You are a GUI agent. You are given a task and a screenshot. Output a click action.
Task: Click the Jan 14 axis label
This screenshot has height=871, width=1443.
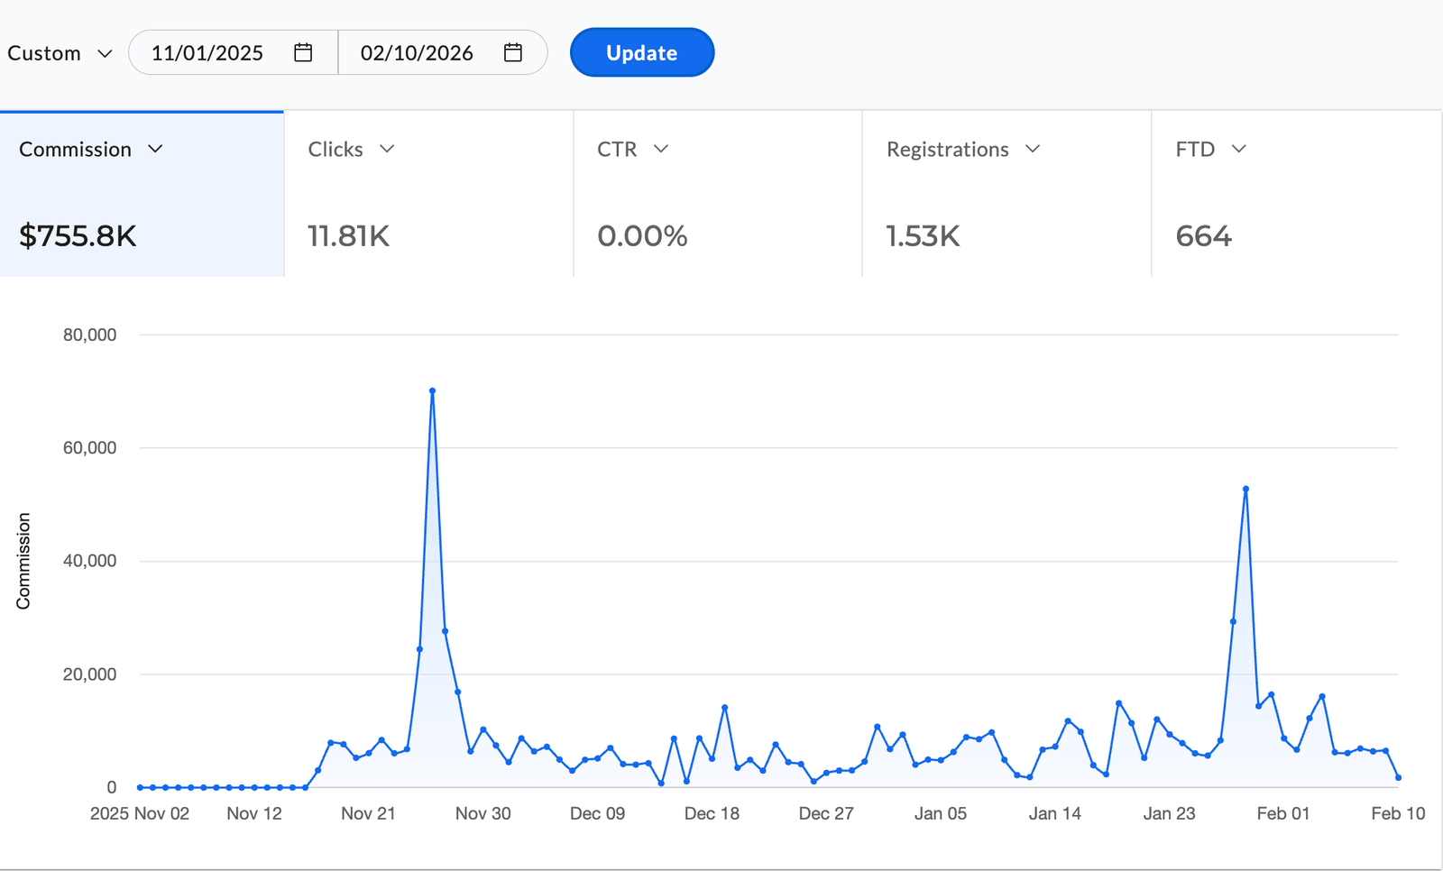pos(1055,813)
